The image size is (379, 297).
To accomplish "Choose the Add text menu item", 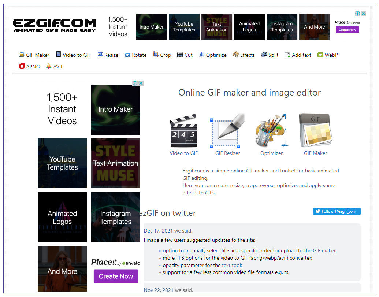I will point(298,55).
